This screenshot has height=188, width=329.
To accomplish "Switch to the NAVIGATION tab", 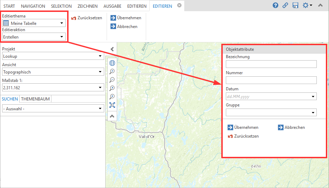I will (x=33, y=6).
